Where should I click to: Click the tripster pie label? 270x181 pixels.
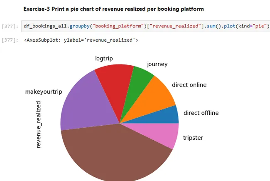pyautogui.click(x=193, y=138)
